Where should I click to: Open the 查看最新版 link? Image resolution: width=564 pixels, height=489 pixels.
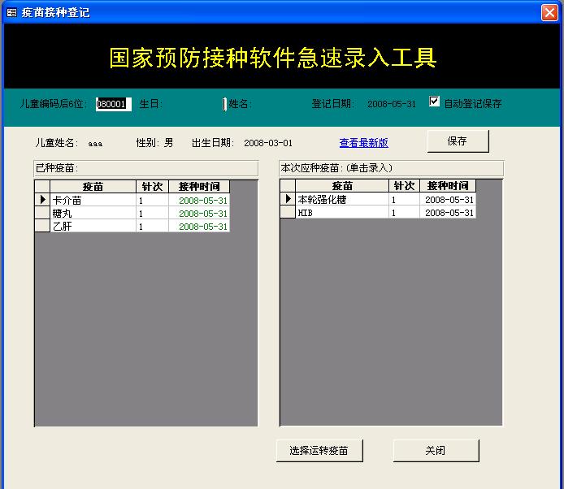point(363,143)
